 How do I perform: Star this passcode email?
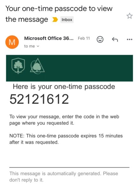129,16
